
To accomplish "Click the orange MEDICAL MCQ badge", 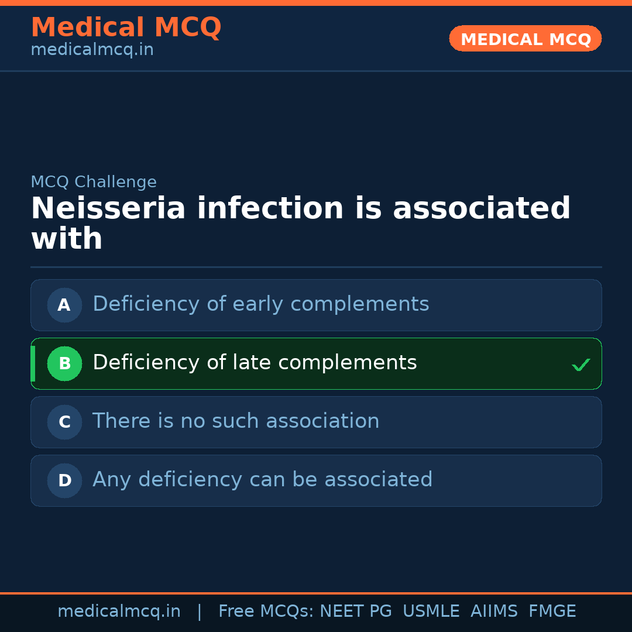I will [525, 39].
